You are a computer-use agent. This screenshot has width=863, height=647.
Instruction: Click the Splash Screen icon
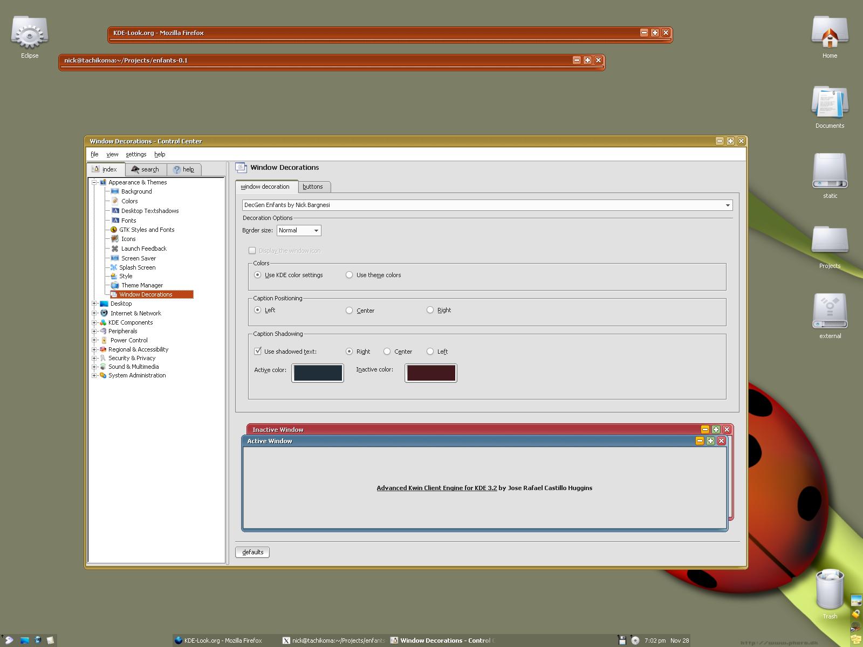click(x=114, y=267)
